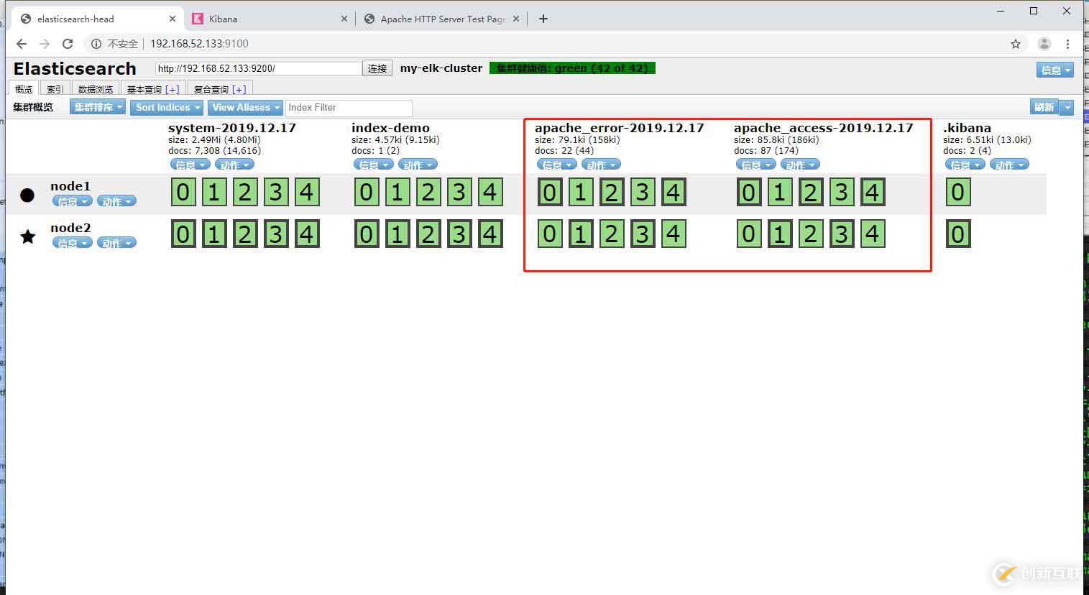1089x595 pixels.
Task: Select shard 3 of apache_access on node2
Action: [842, 234]
